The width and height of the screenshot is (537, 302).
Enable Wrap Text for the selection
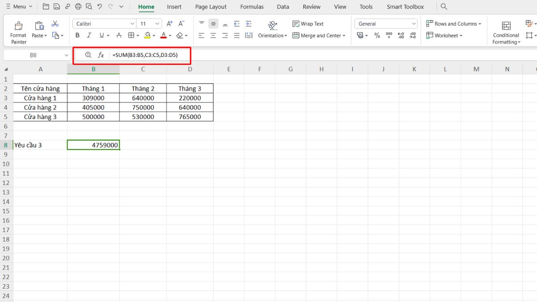tap(308, 23)
